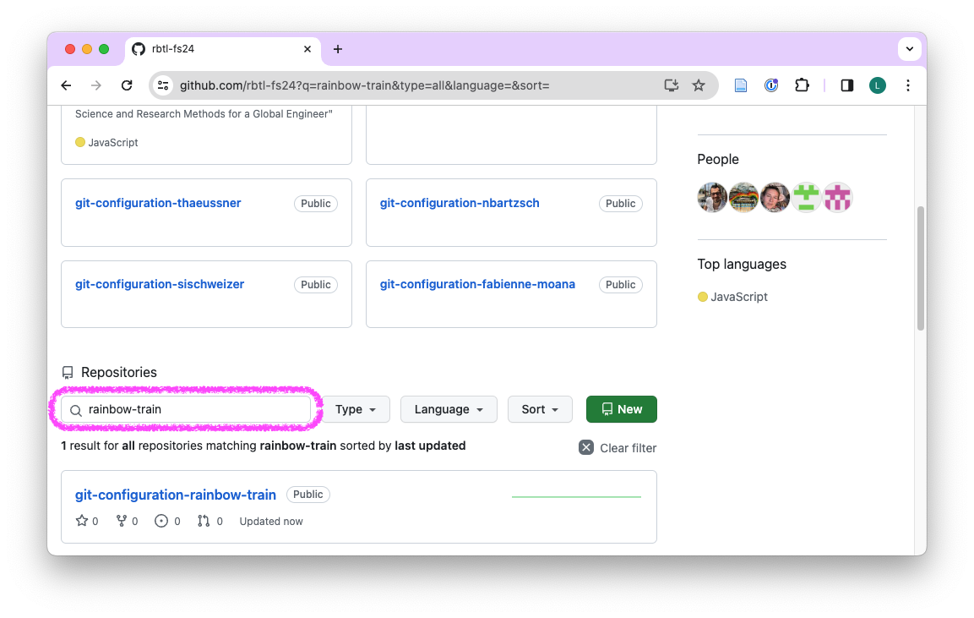The height and width of the screenshot is (618, 974).
Task: Toggle the browser side panel icon
Action: pyautogui.click(x=846, y=85)
